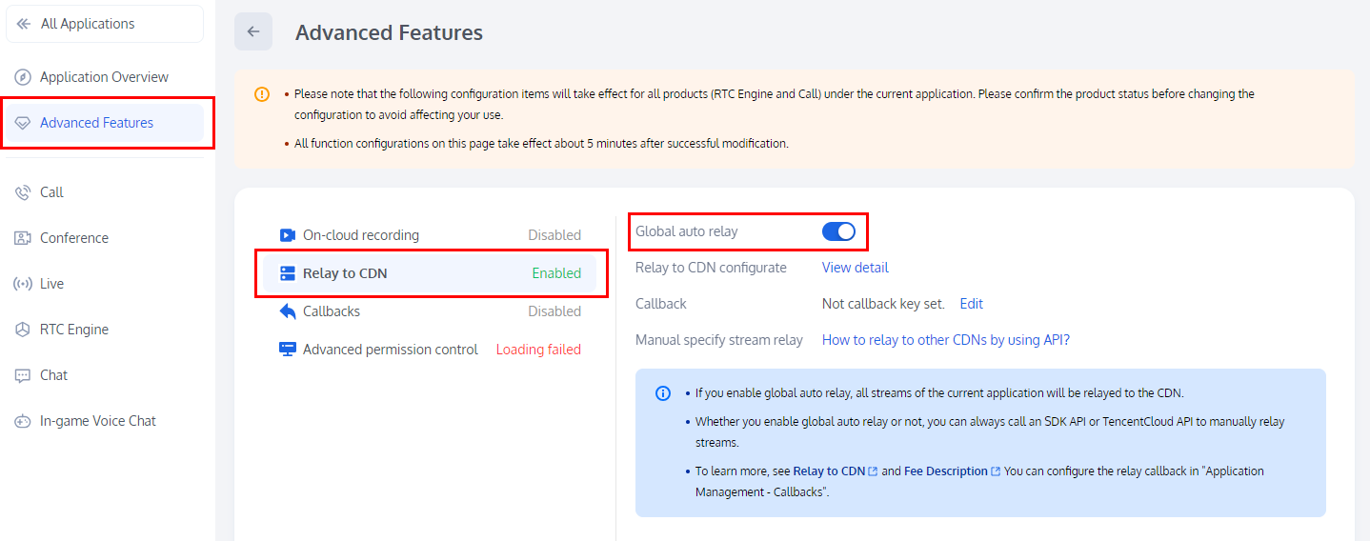This screenshot has height=541, width=1370.
Task: Click the RTC Engine hexagon icon
Action: [x=23, y=330]
